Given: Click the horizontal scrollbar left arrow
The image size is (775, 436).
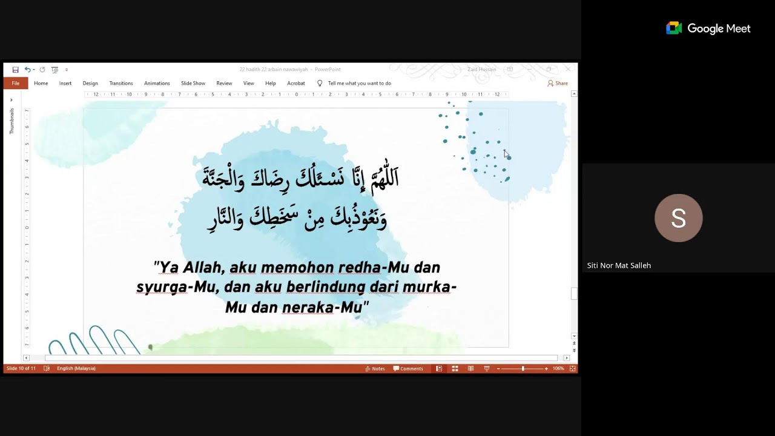Looking at the screenshot, I should click(x=26, y=358).
